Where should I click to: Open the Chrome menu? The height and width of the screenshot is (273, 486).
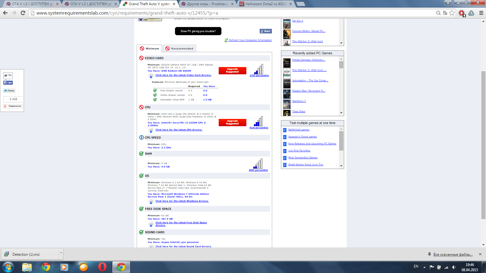(481, 13)
